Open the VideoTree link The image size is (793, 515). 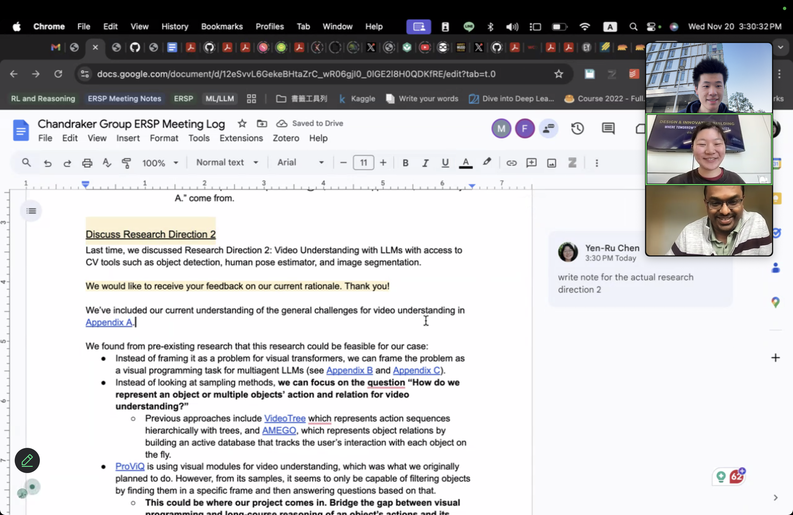pyautogui.click(x=284, y=419)
